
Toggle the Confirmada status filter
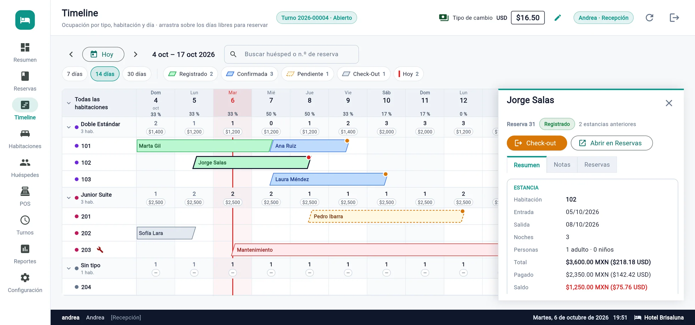249,74
